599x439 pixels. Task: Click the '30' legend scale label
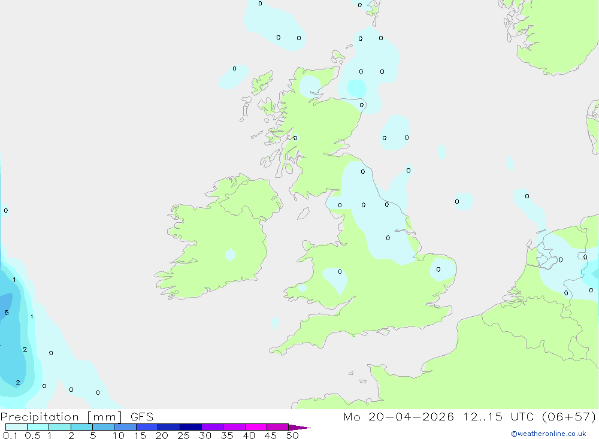[205, 435]
